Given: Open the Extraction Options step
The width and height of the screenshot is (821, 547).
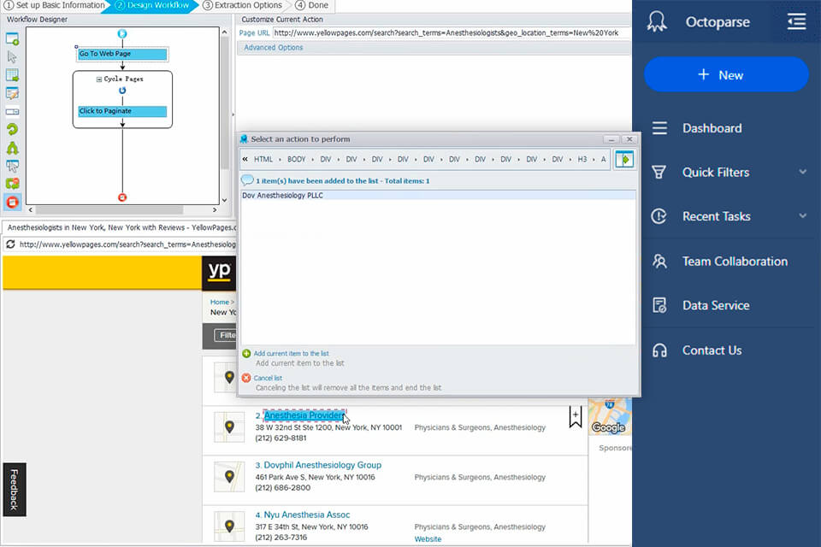Looking at the screenshot, I should tap(242, 5).
